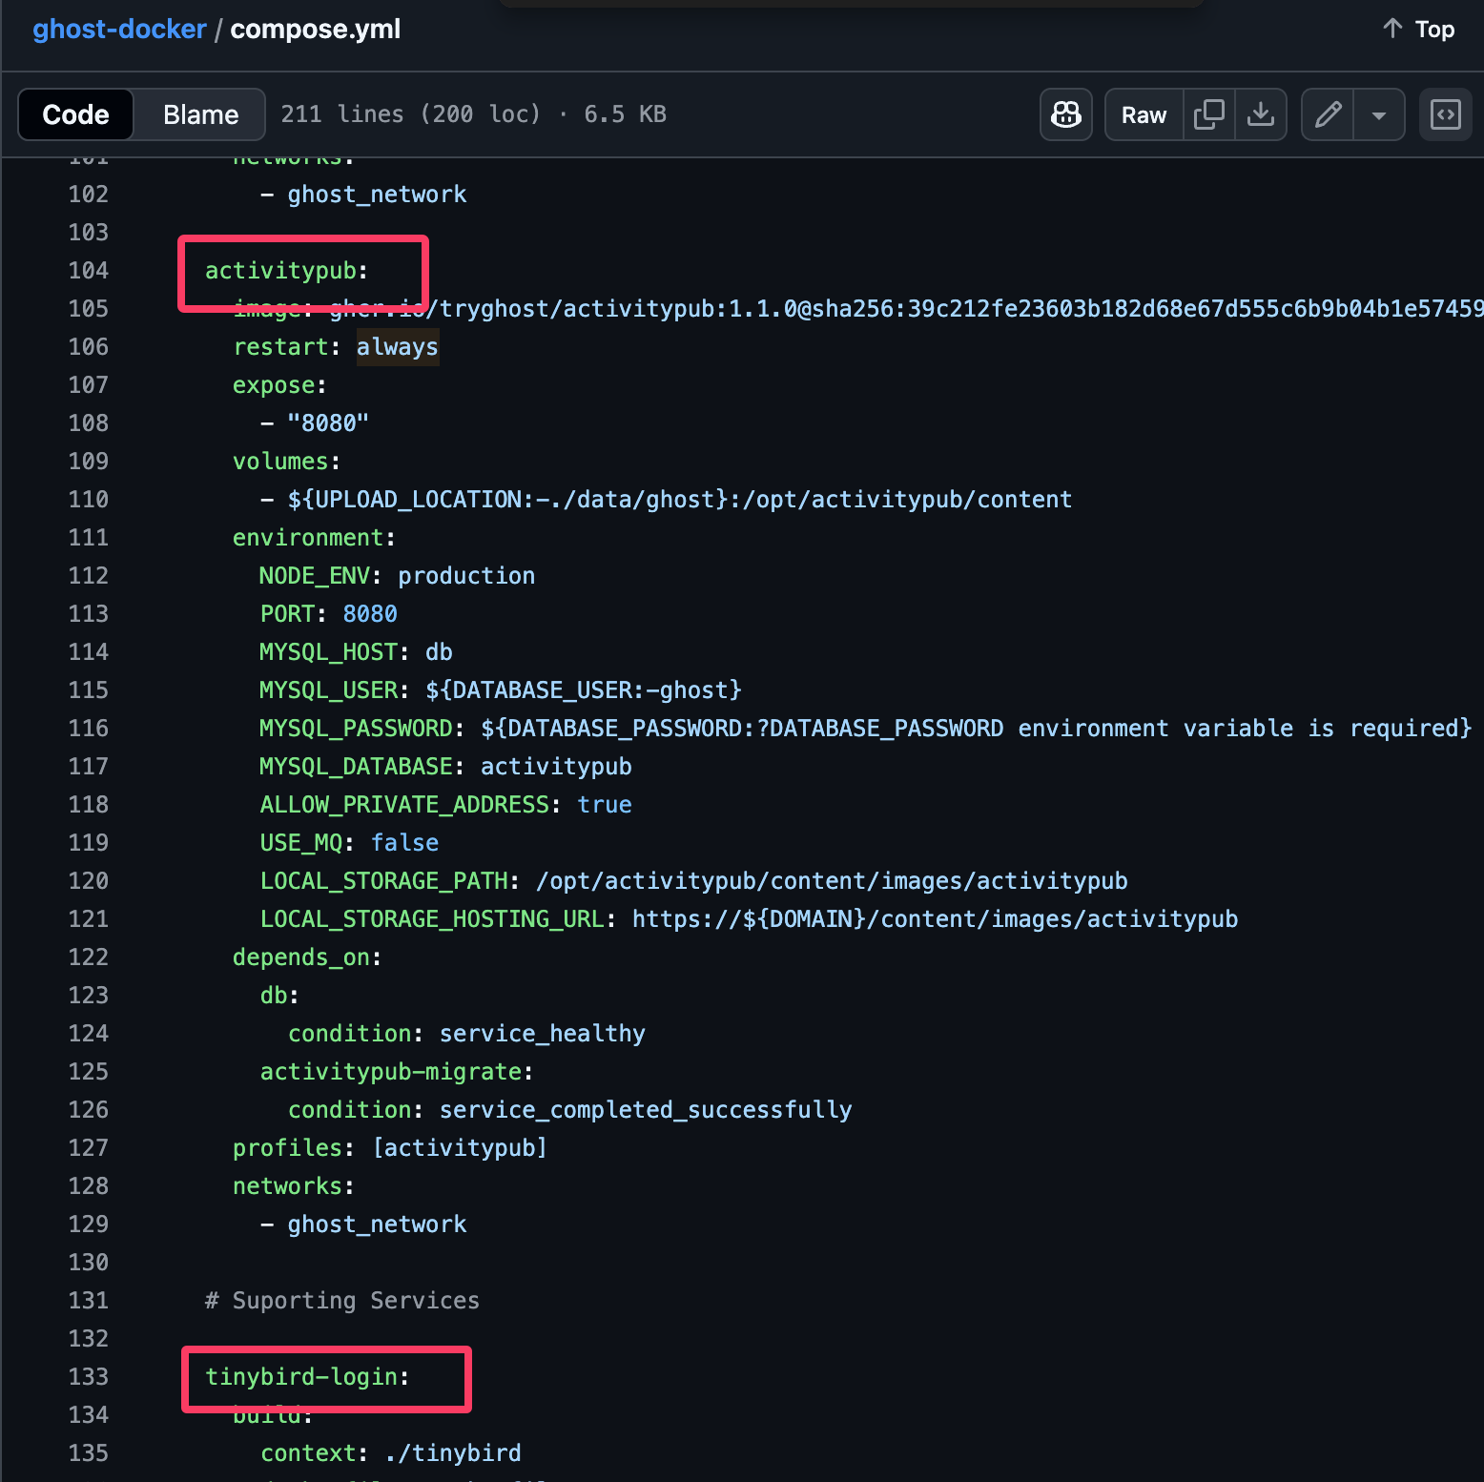The height and width of the screenshot is (1482, 1484).
Task: Download raw file icon
Action: [1261, 114]
